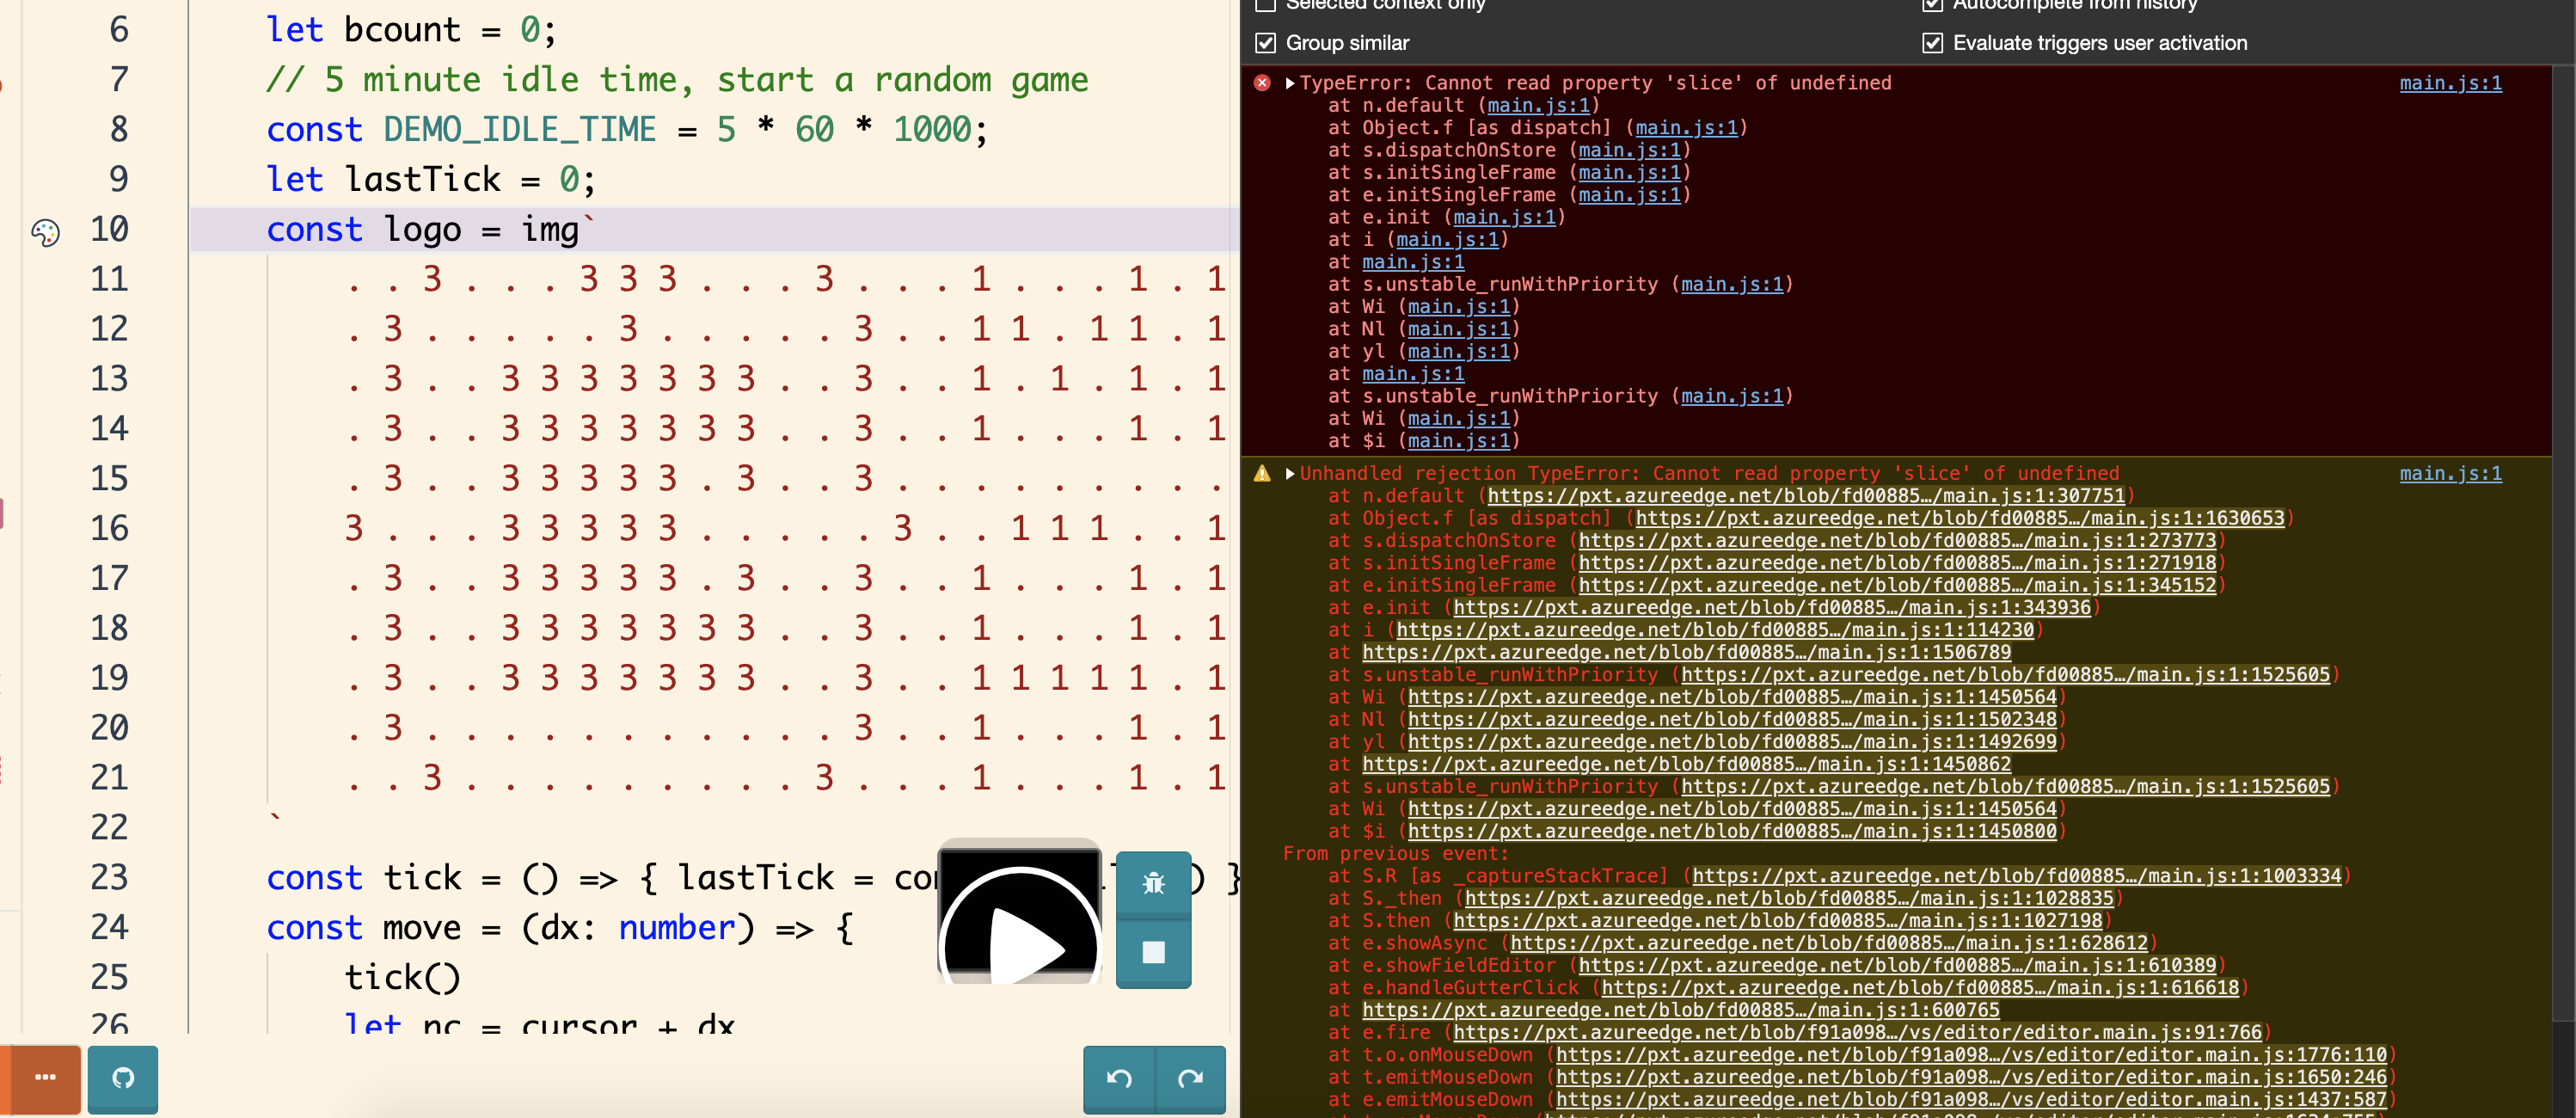Open the e.showFieldEditor stack frame link
This screenshot has height=1118, width=2576.
1895,966
